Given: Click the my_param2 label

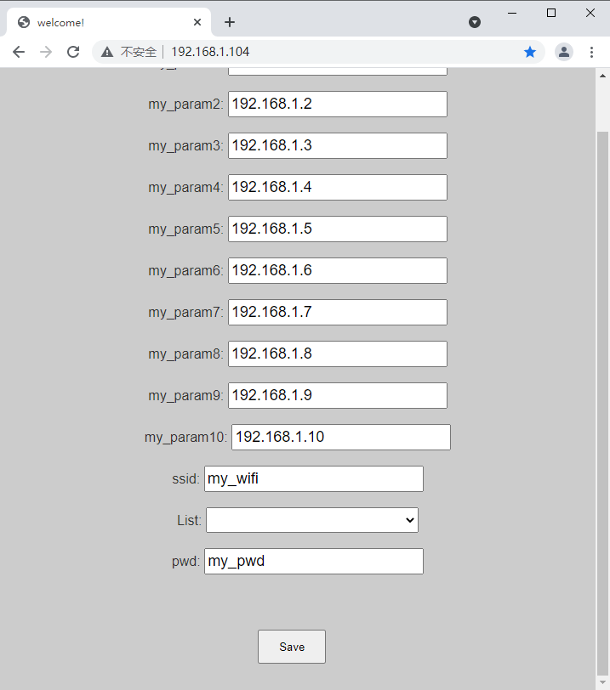Looking at the screenshot, I should [185, 105].
